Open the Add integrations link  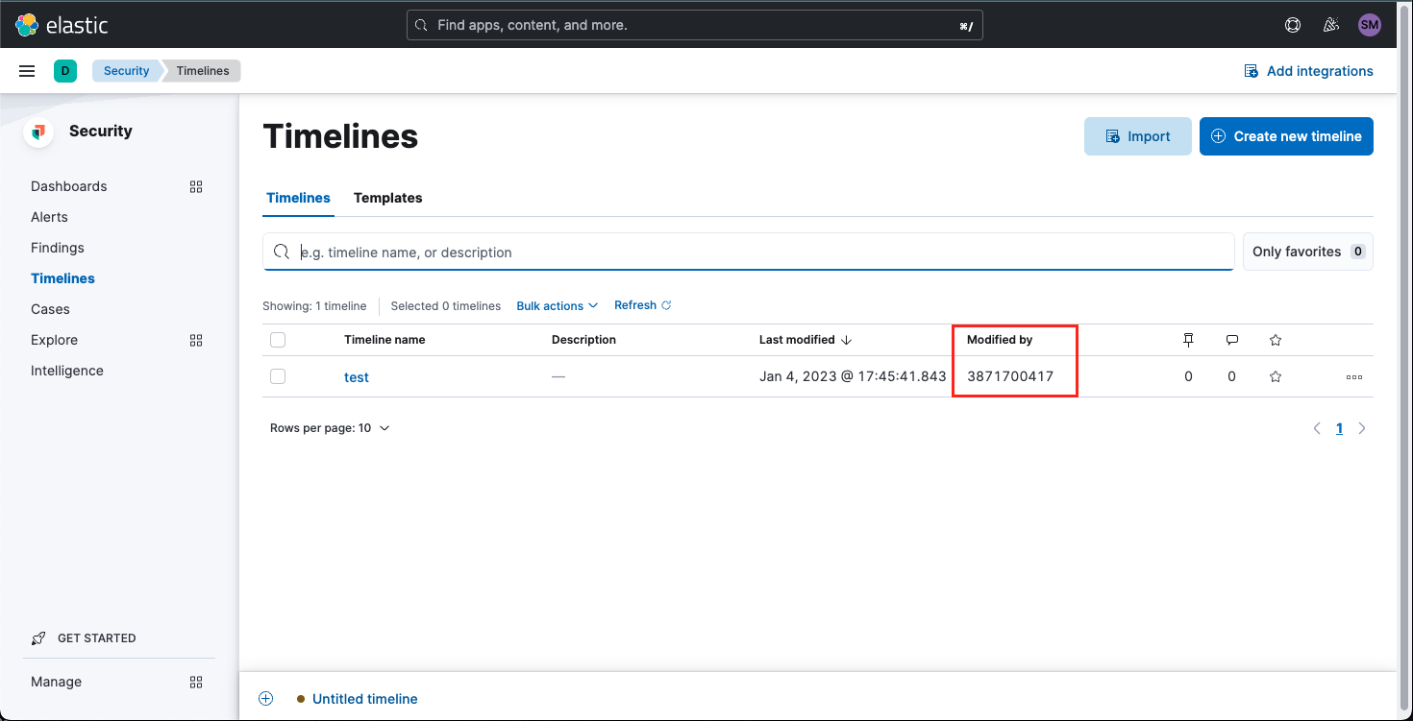point(1308,71)
